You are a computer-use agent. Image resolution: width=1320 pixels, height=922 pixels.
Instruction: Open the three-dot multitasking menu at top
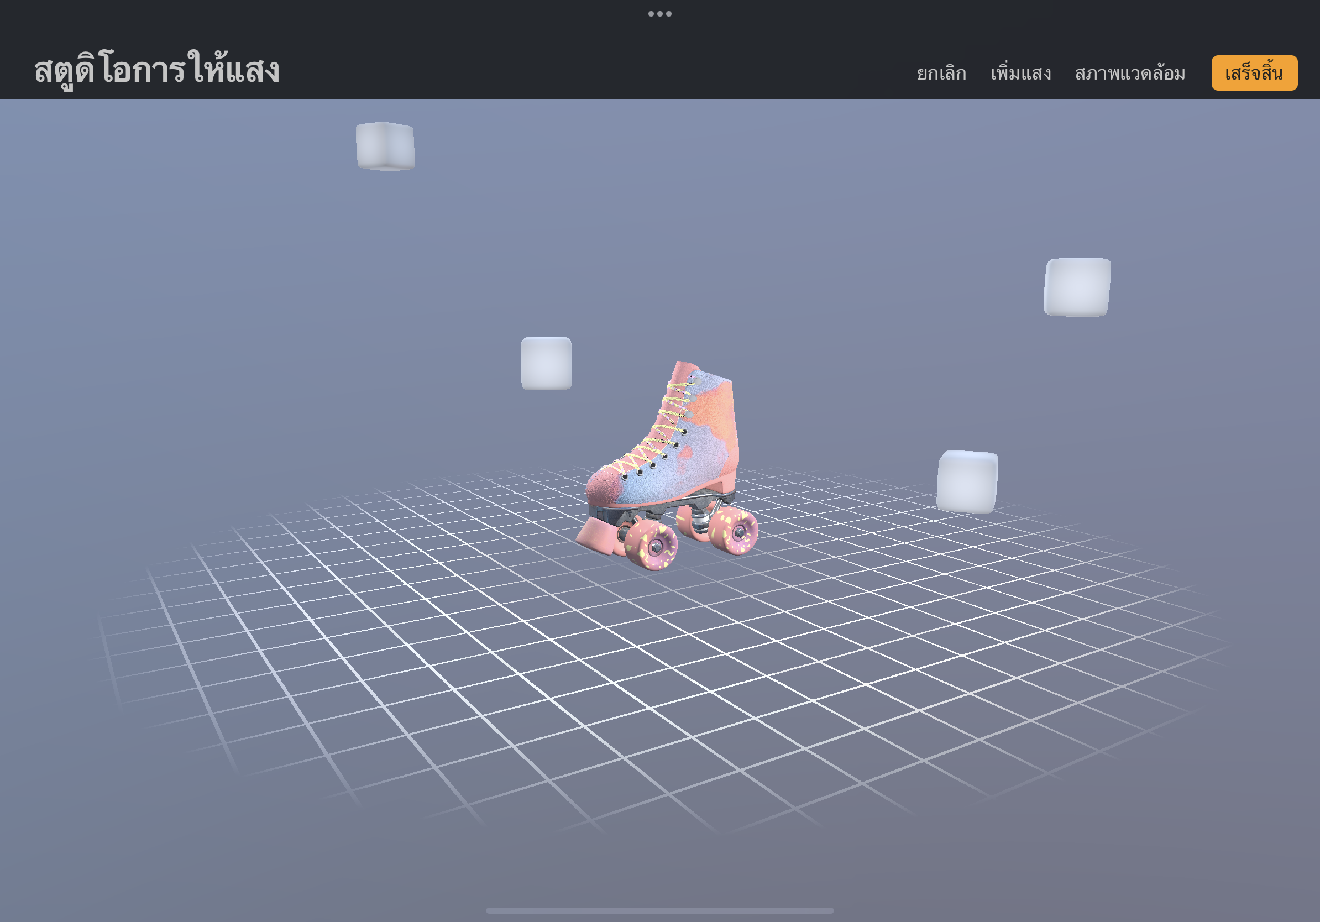point(659,13)
